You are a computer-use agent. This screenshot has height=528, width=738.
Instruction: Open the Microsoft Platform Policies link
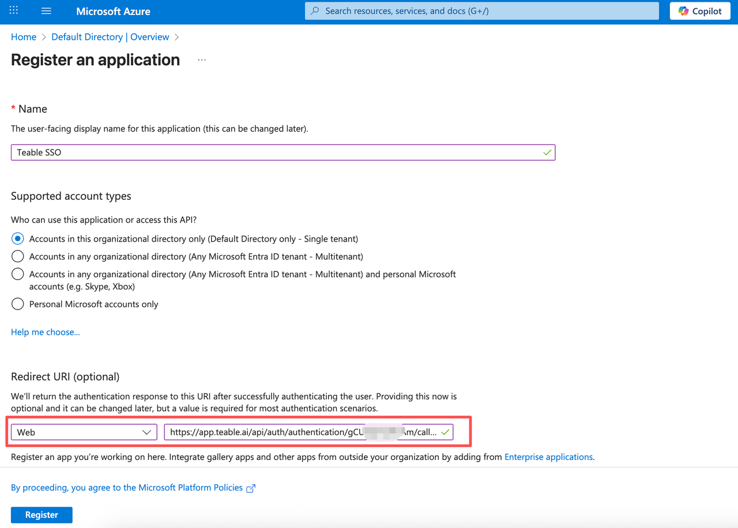[x=127, y=488]
